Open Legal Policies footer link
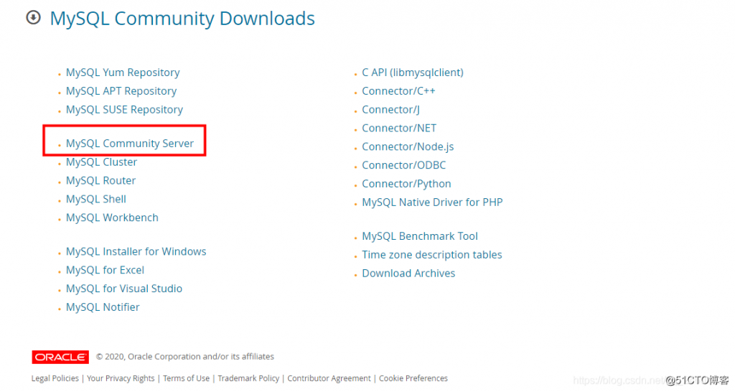The width and height of the screenshot is (735, 392). [x=55, y=378]
